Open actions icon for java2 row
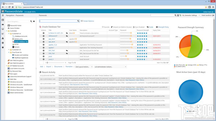Image resolution: width=216 pixels, height=121 pixels. (x=43, y=56)
